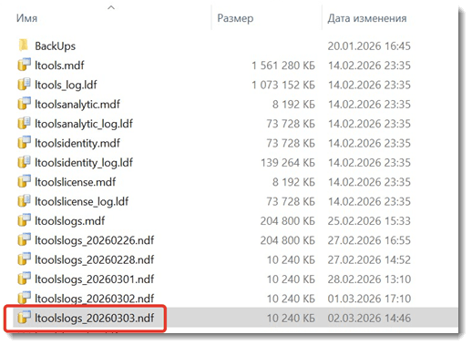Select file name ltoolsidentity_log.ldf
The width and height of the screenshot is (472, 355).
pos(84,163)
